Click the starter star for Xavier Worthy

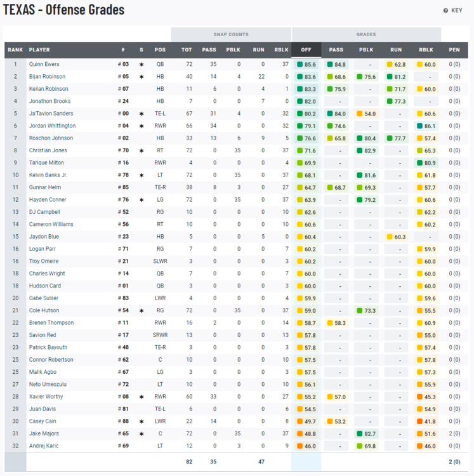pos(142,397)
